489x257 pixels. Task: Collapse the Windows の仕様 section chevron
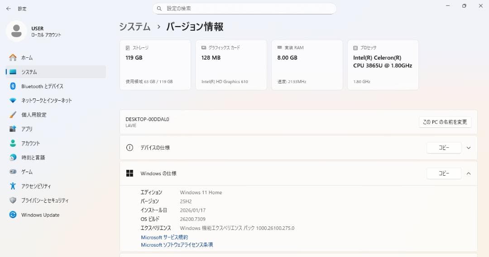(x=469, y=173)
